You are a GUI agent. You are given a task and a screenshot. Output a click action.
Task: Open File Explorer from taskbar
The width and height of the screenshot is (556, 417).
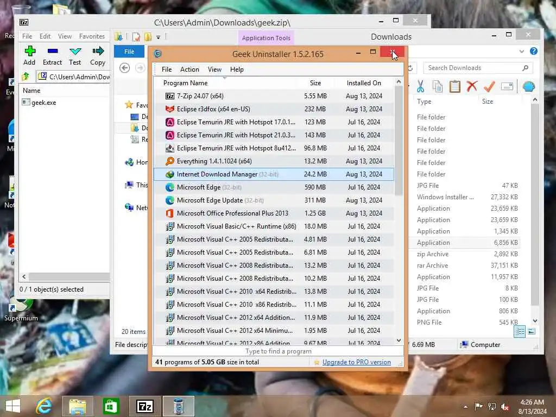click(78, 406)
